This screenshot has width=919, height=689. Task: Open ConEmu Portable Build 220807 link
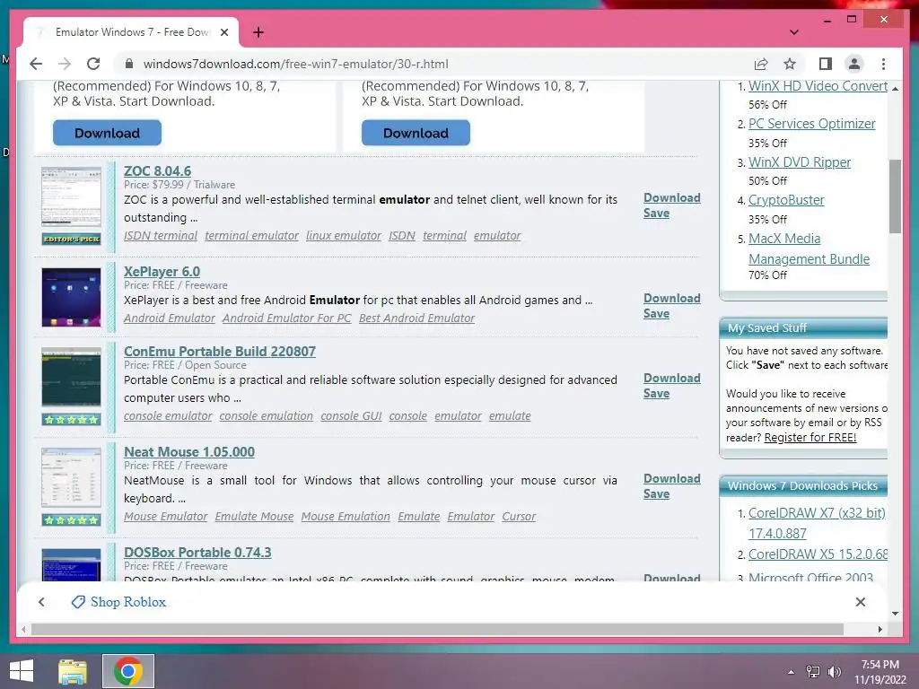(220, 351)
